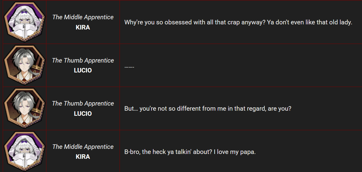This screenshot has height=172, width=362.
Task: Click Lucio's portrait beside 'not so different' line
Action: click(24, 108)
